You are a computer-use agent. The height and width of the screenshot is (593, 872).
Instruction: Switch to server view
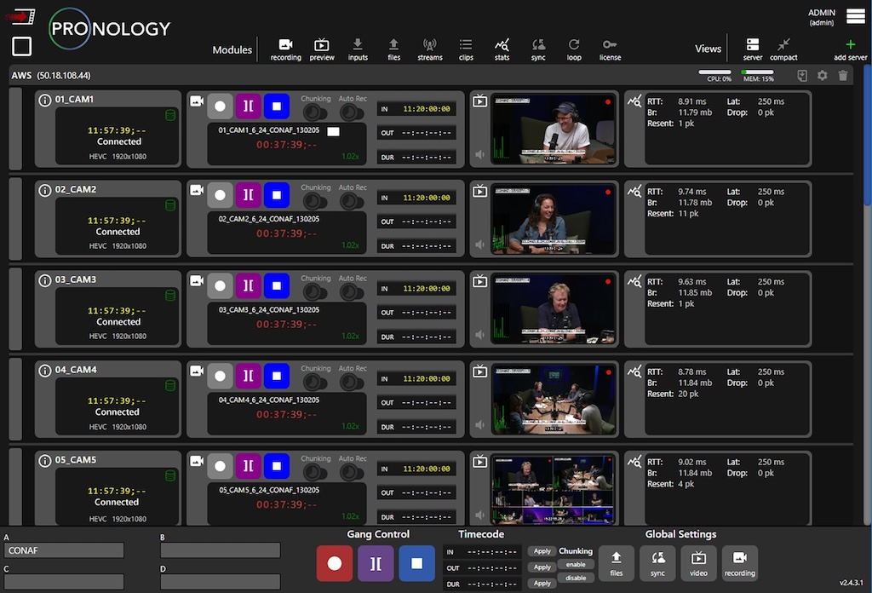pos(753,49)
